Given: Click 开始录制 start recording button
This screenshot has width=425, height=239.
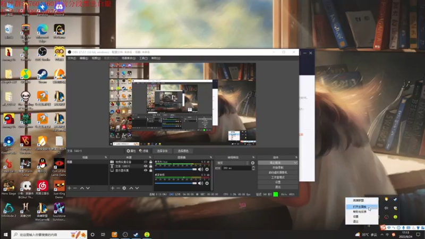Looking at the screenshot, I should 278,167.
